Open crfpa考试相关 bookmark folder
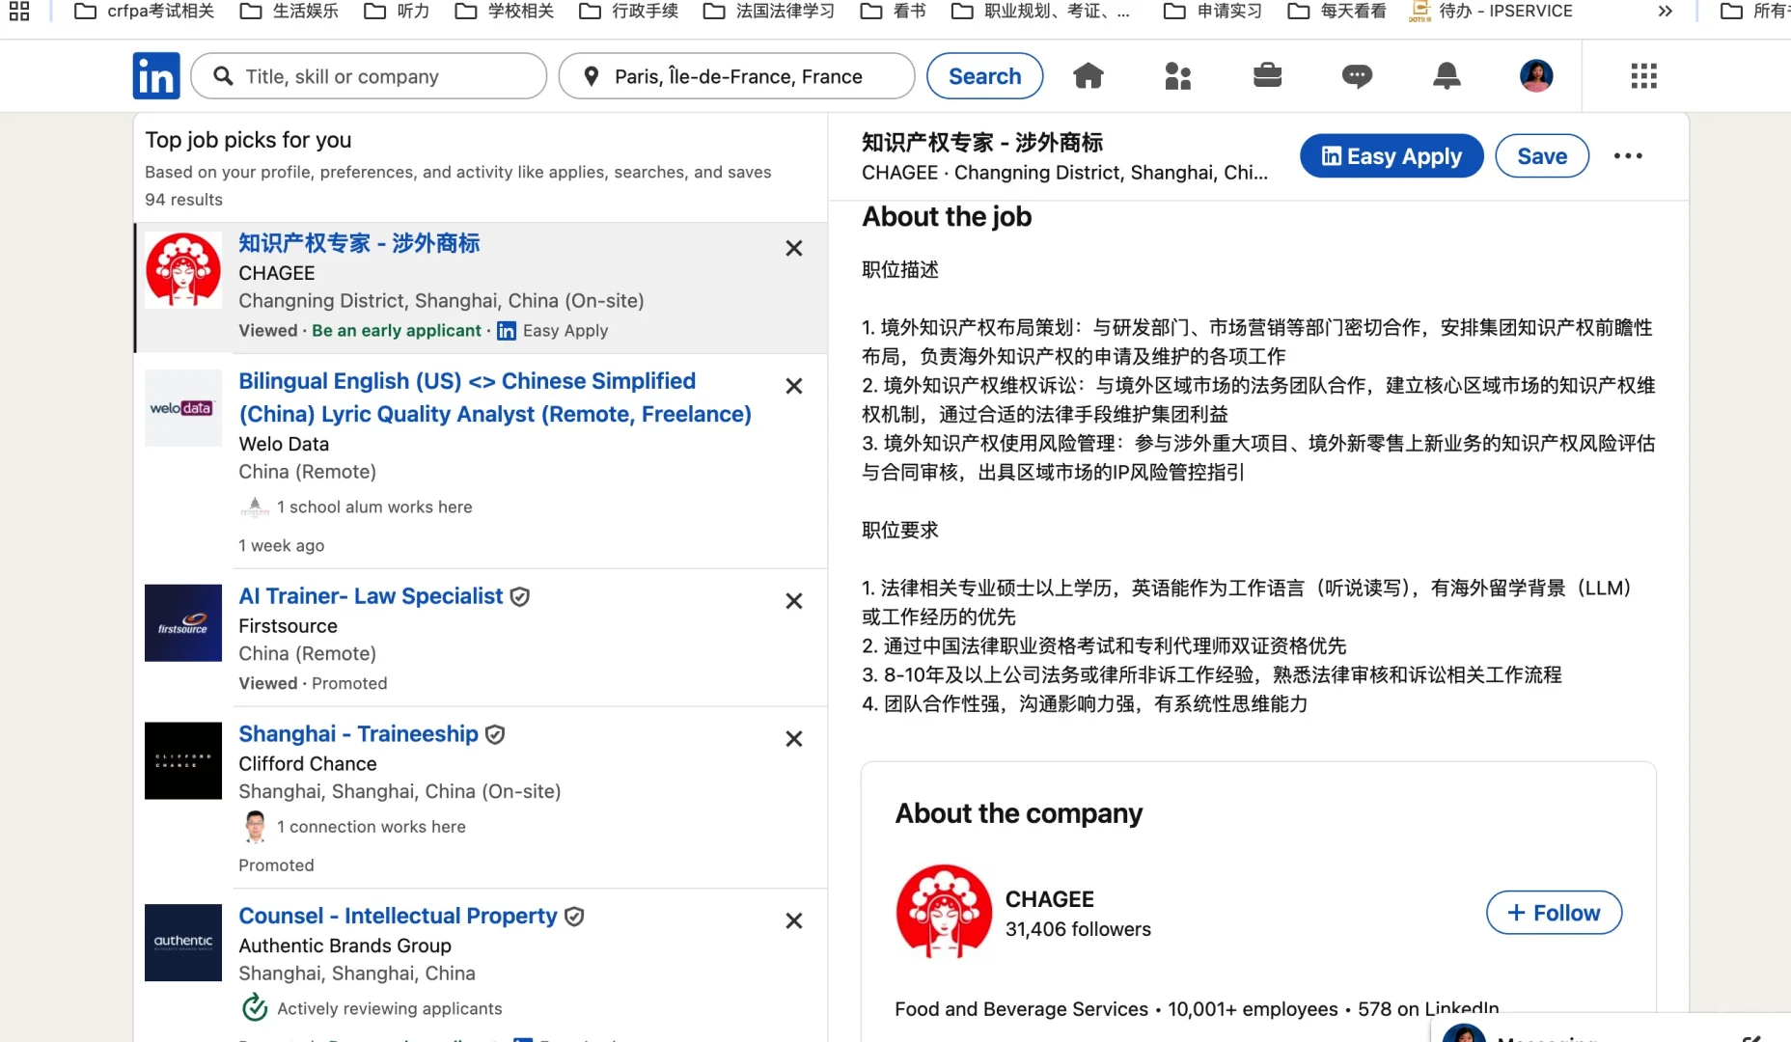 tap(145, 12)
